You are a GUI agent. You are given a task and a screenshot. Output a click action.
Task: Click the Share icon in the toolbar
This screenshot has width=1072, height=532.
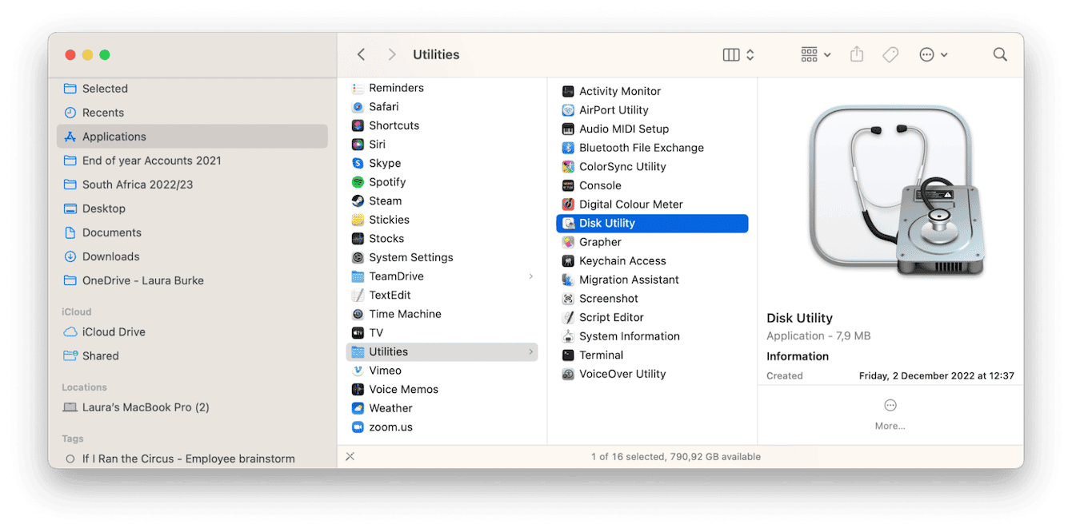[x=856, y=54]
